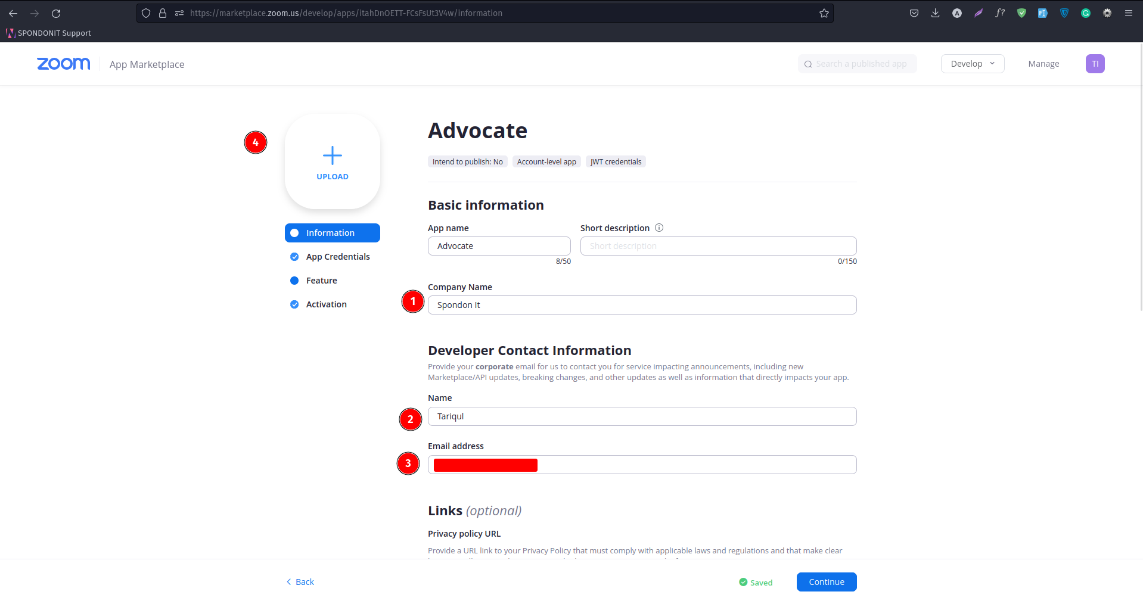This screenshot has width=1143, height=604.
Task: Click the App name input field
Action: coord(499,246)
